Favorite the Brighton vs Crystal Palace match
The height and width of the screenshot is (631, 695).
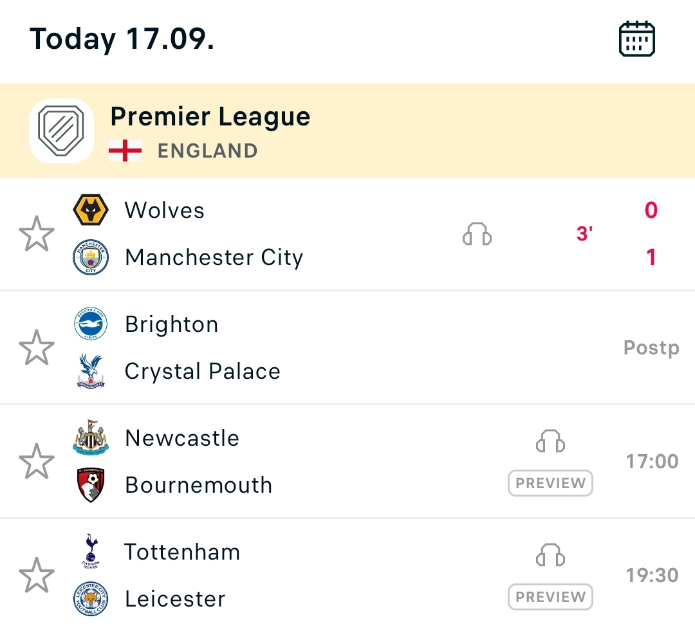[x=37, y=347]
